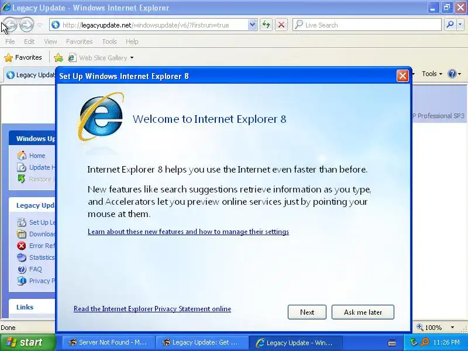This screenshot has height=351, width=468.
Task: Open Learn about these new features link
Action: tap(188, 232)
